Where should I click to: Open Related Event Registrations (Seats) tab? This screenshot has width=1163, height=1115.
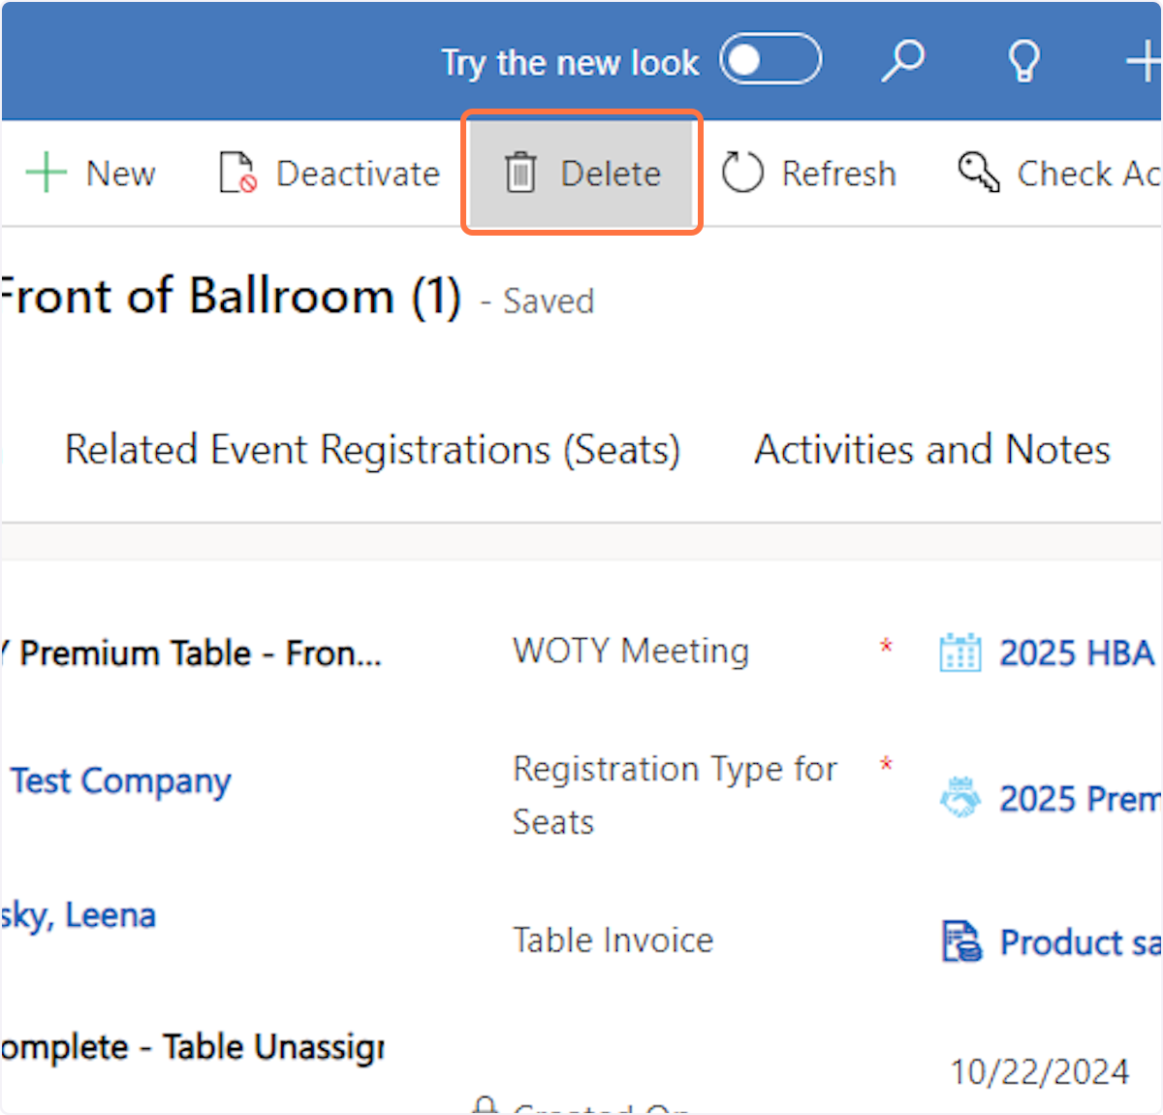(372, 450)
